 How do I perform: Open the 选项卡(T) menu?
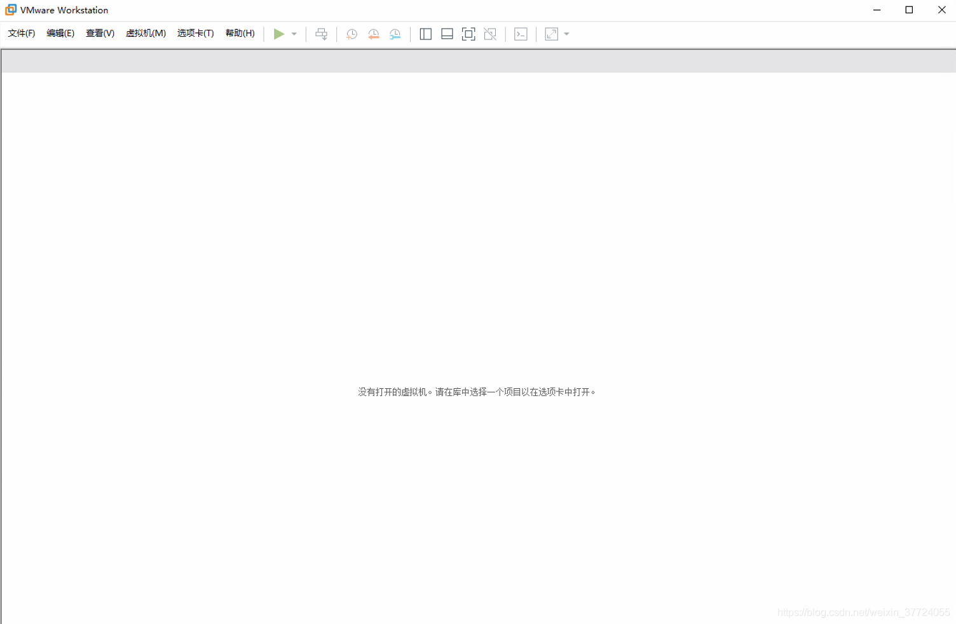pos(196,34)
